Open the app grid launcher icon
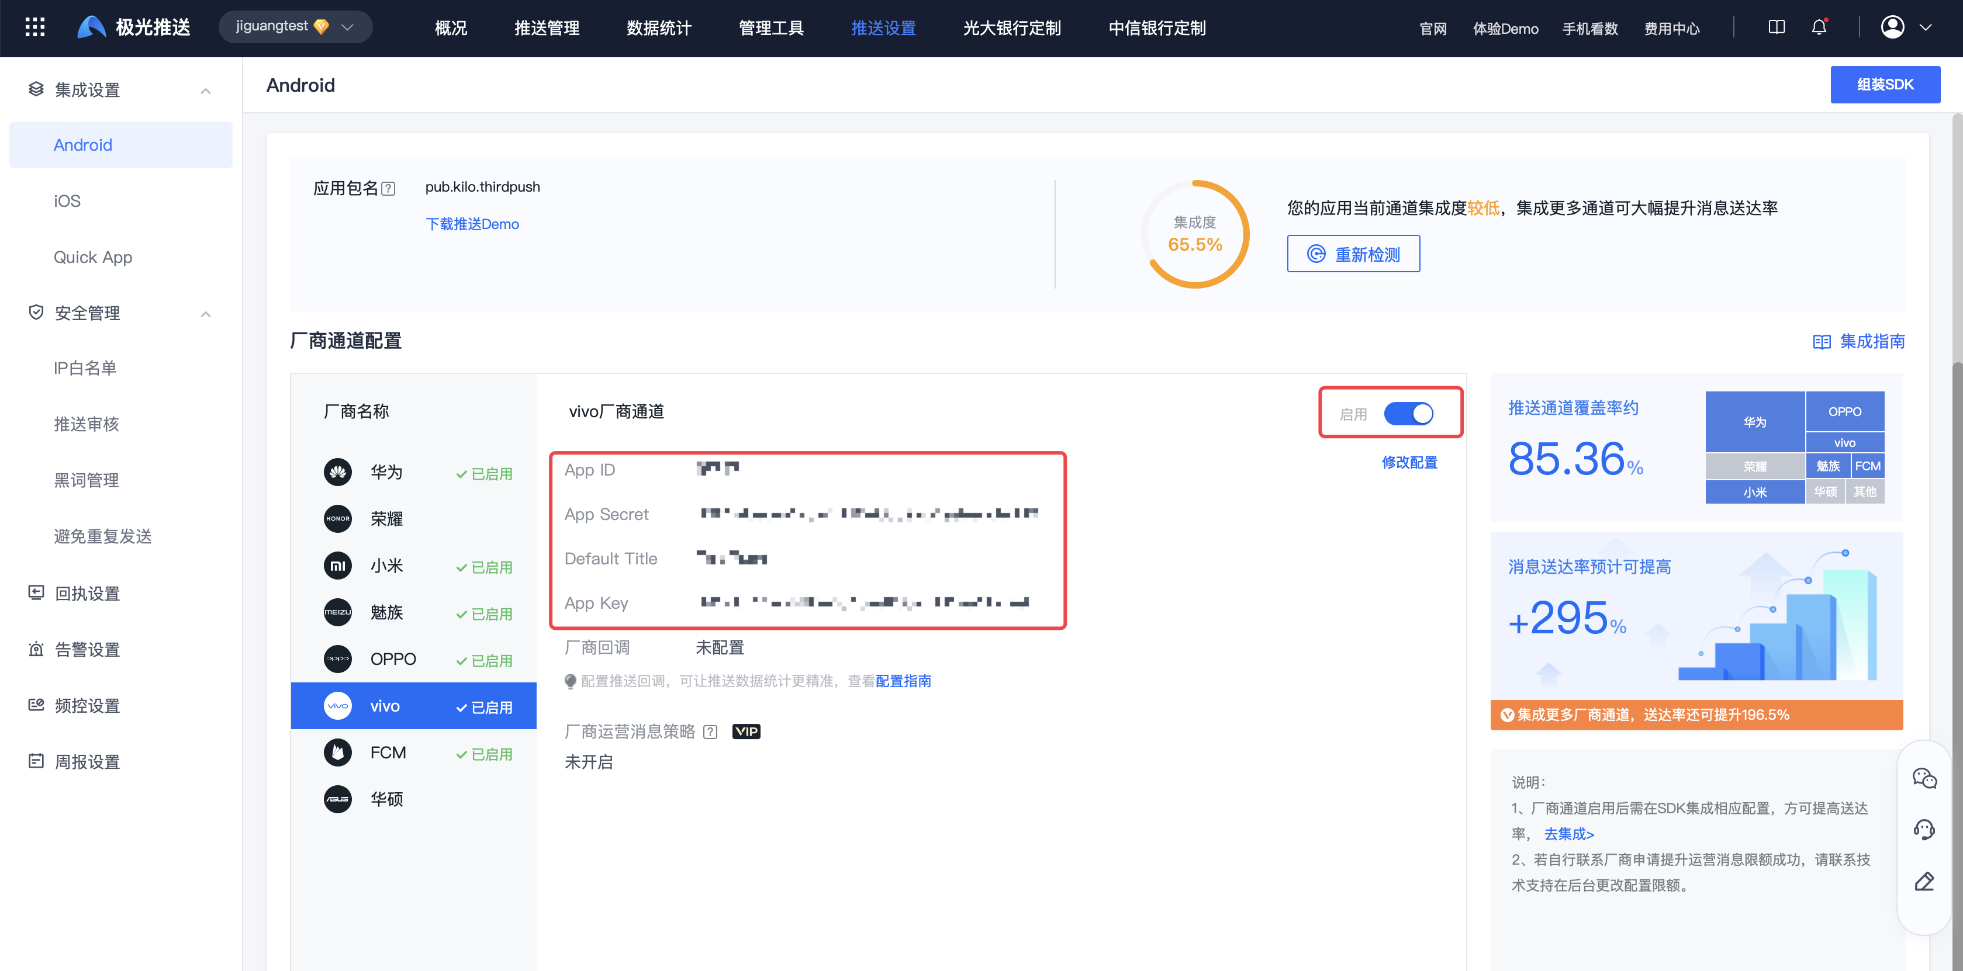 pyautogui.click(x=35, y=28)
